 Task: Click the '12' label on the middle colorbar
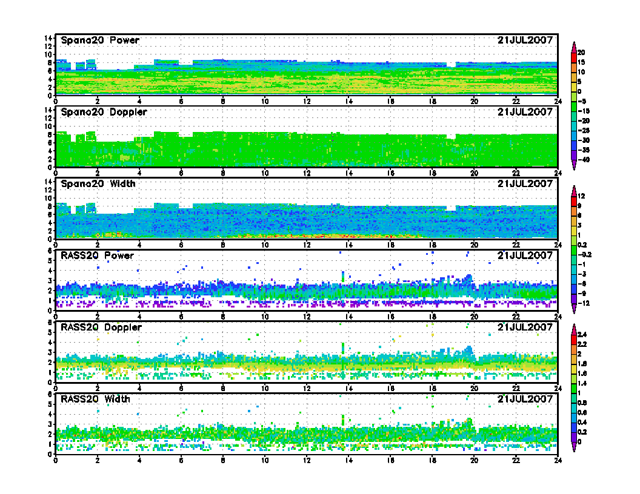(x=581, y=196)
